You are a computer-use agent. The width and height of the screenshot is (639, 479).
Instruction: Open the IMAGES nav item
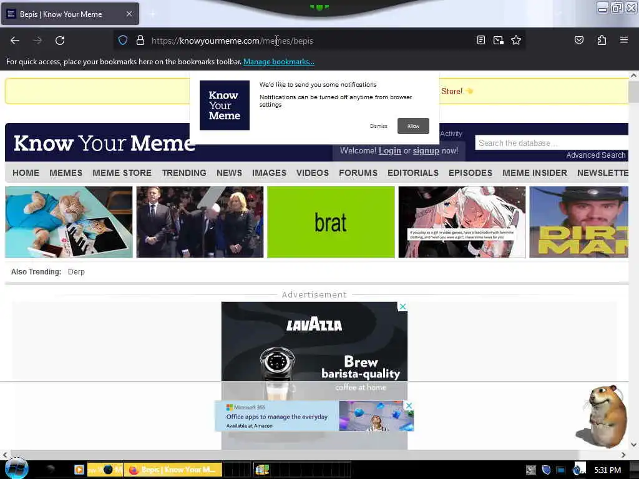(x=269, y=173)
